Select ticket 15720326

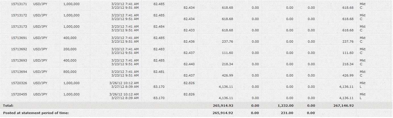coord(19,83)
